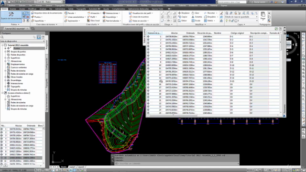The image size is (306, 172).
Task: Click the Nubes de puntos tree node
Action: click(18, 55)
